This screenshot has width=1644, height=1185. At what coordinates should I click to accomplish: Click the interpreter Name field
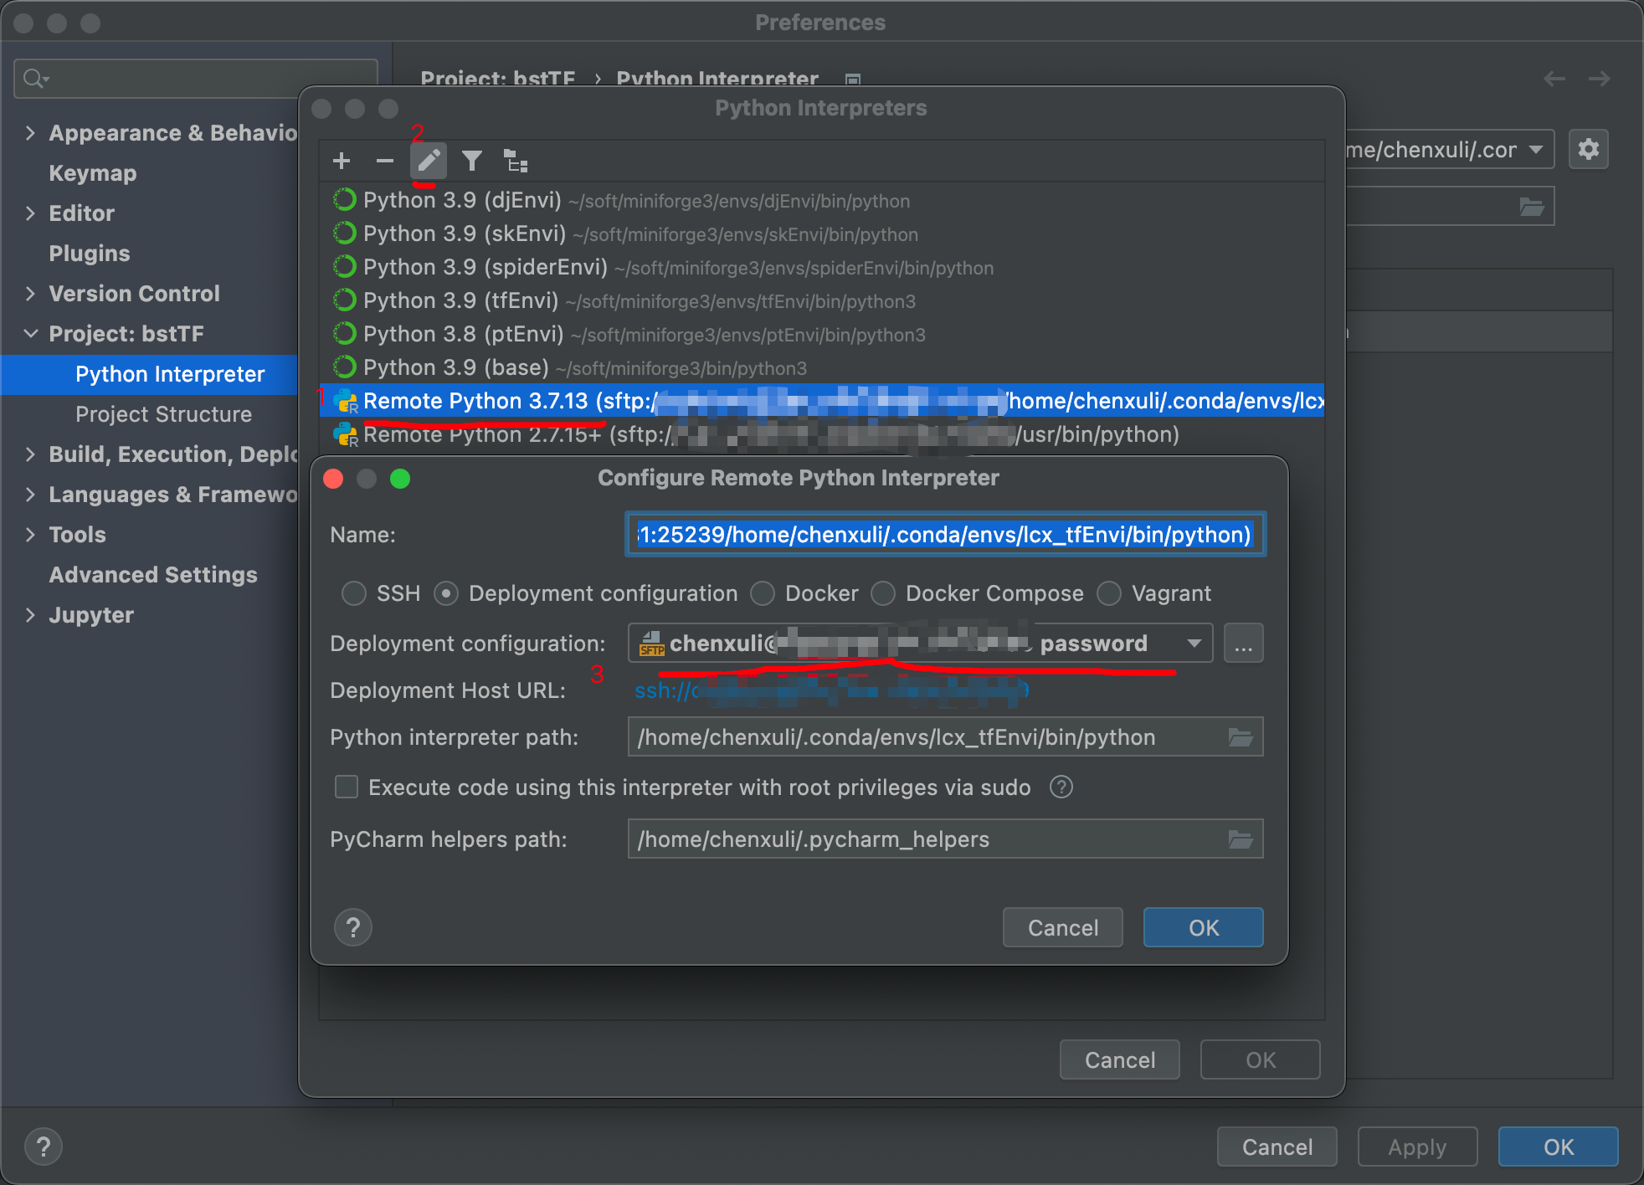pos(945,535)
